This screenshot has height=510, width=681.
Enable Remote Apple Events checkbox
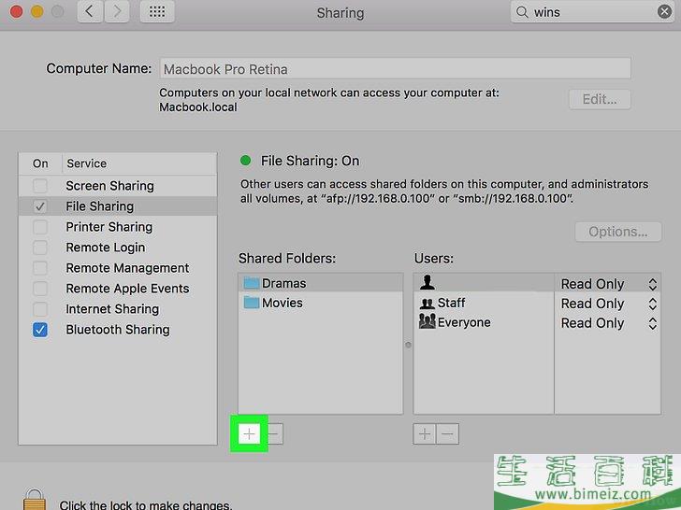(40, 289)
